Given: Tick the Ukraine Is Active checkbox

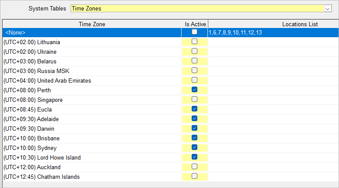Looking at the screenshot, I should 194,51.
